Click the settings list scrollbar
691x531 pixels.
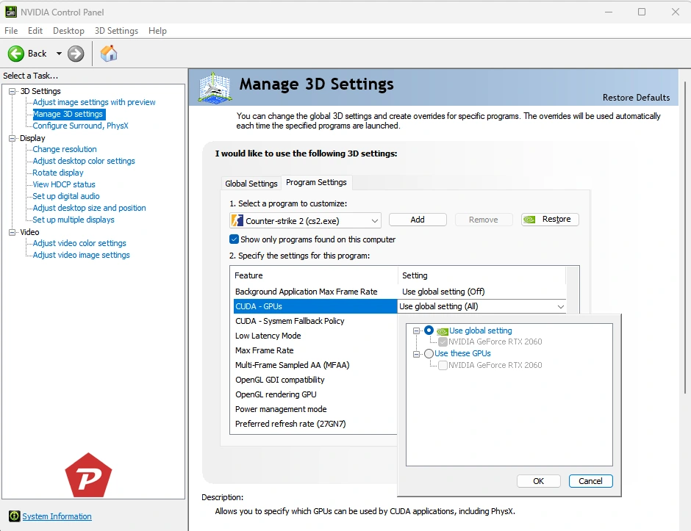(573, 289)
